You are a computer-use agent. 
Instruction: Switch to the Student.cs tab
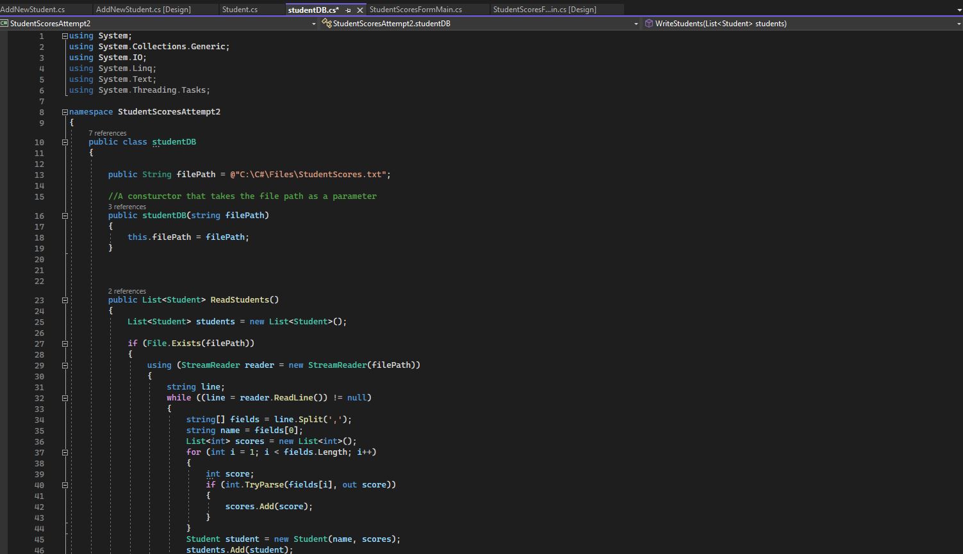coord(240,10)
